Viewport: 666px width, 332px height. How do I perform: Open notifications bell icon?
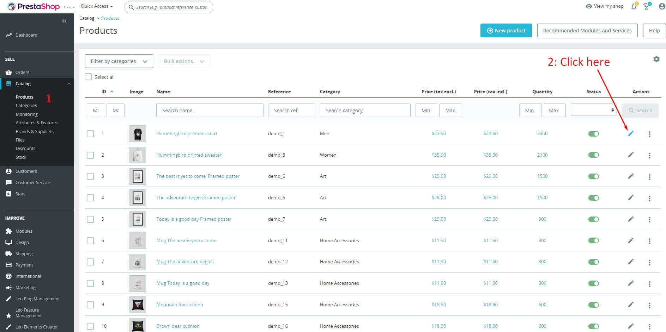point(634,6)
